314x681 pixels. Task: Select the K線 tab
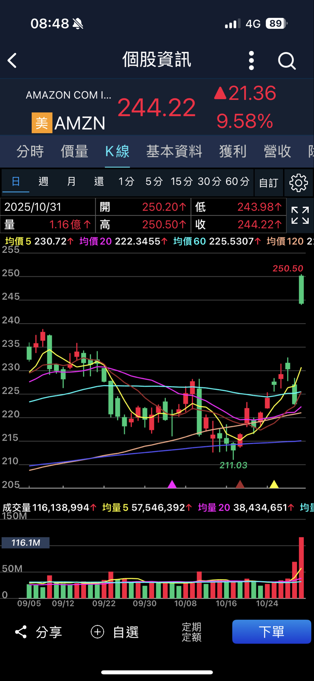tap(117, 151)
